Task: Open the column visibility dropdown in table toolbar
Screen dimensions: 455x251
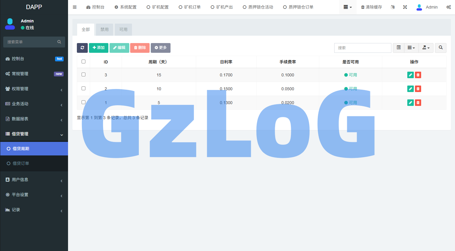Action: [411, 47]
